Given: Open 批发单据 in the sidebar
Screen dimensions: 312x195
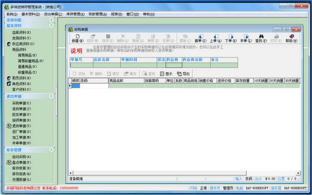Looking at the screenshot, I should 22,115.
